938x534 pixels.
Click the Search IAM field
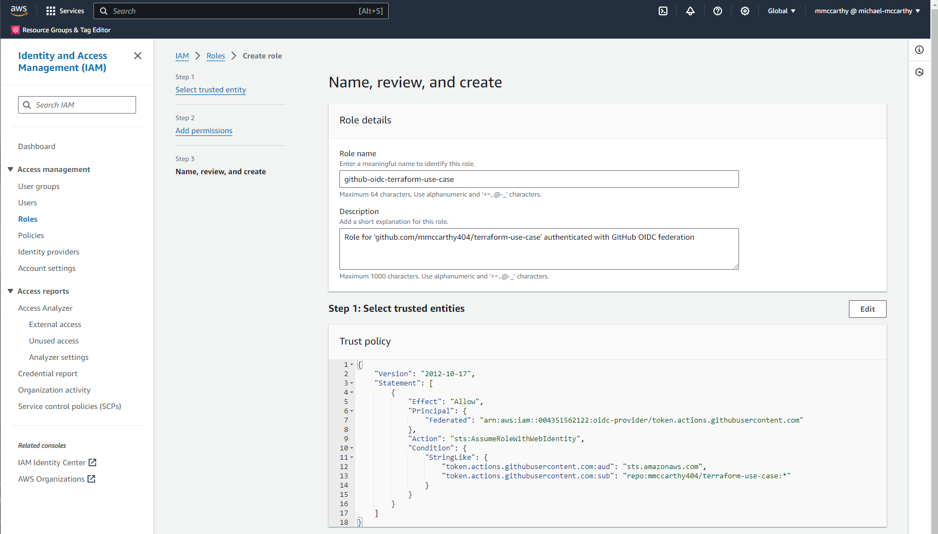(x=77, y=105)
